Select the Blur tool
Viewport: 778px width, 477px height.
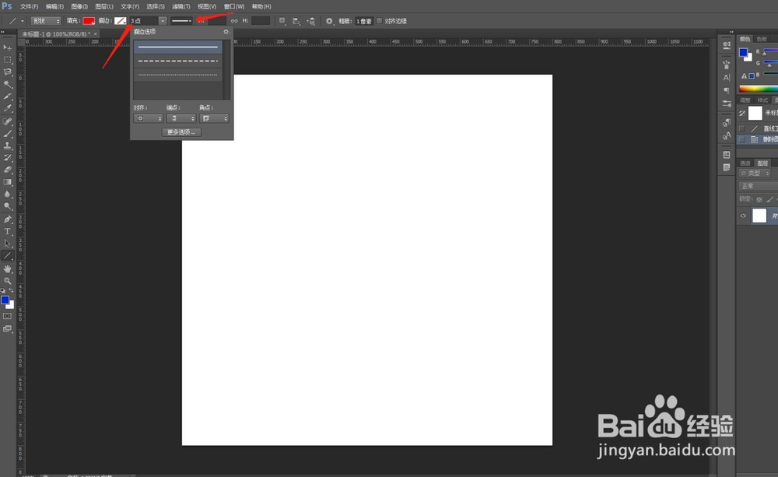(8, 195)
